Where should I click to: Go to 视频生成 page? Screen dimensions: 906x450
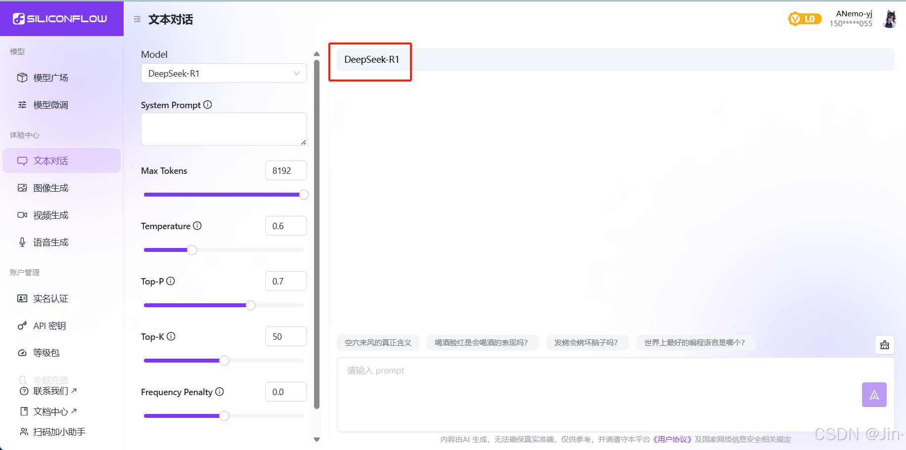61,215
